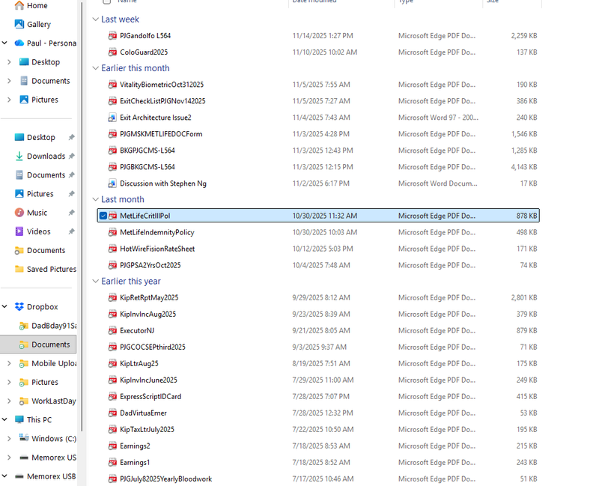599x486 pixels.
Task: Select the pinned Downloads folder icon
Action: click(x=19, y=156)
